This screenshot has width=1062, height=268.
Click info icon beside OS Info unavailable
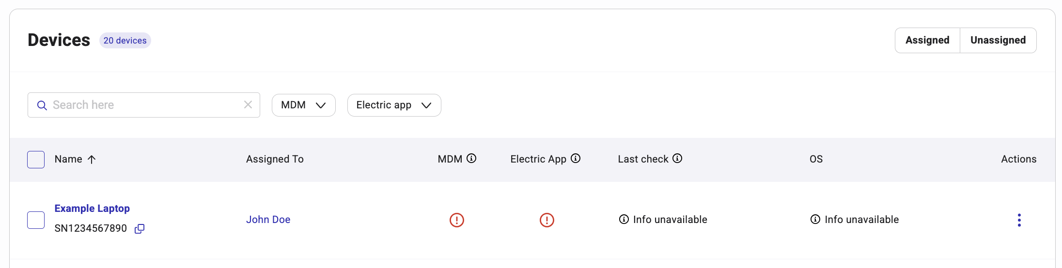click(x=815, y=219)
